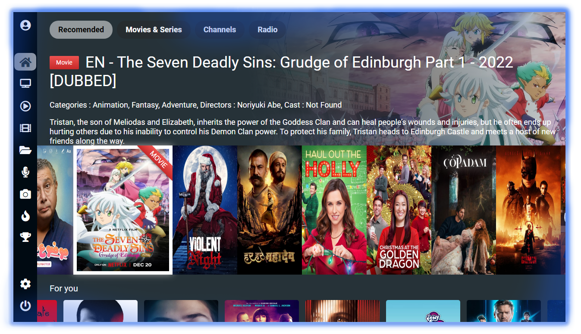Screen dimensions: 581x334
Task: Open the flame trending icon
Action: click(25, 216)
